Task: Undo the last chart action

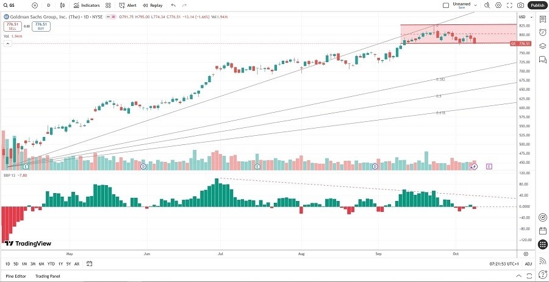Action: coord(173,5)
